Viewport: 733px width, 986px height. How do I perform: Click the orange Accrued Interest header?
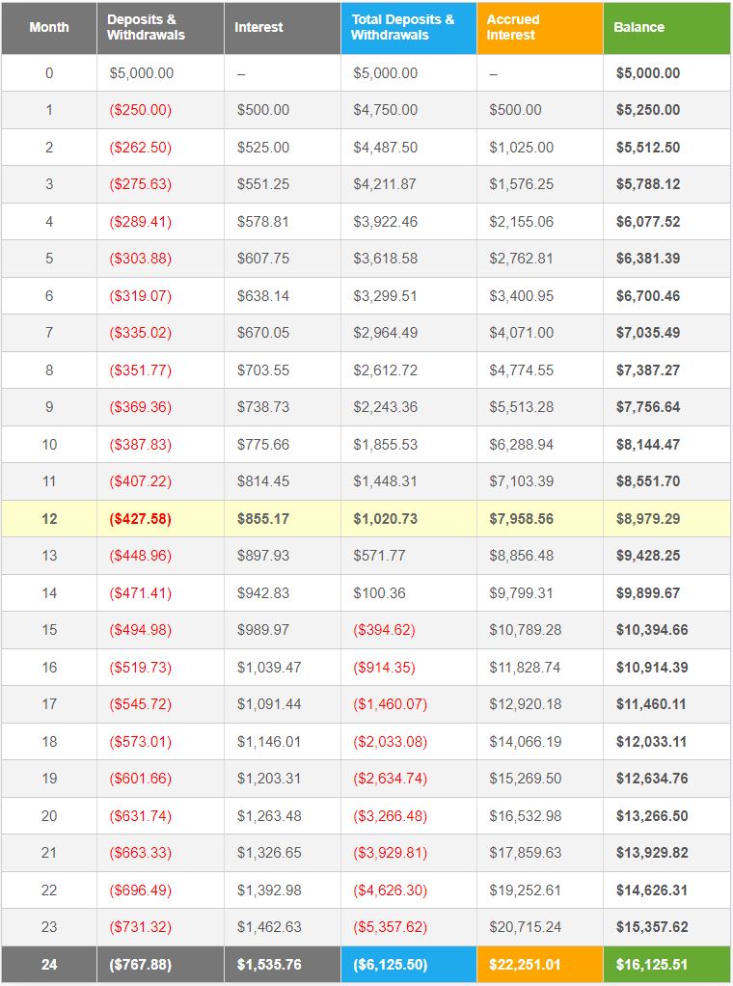(x=513, y=27)
